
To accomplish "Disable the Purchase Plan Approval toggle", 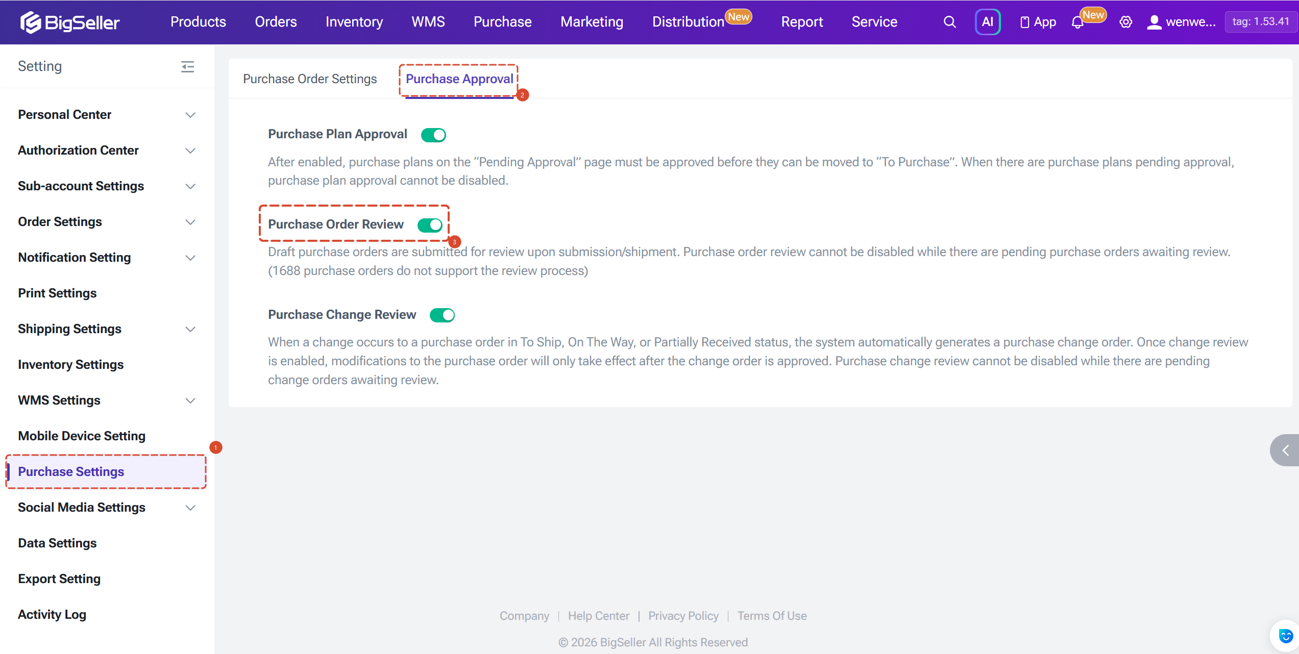I will 433,135.
